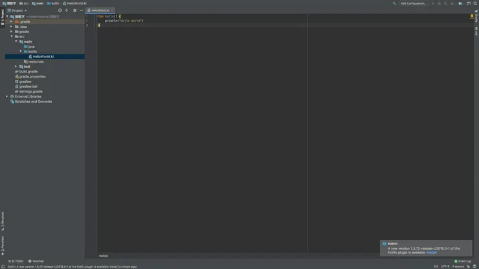Click locate current file target icon
The height and width of the screenshot is (269, 479).
click(x=60, y=10)
